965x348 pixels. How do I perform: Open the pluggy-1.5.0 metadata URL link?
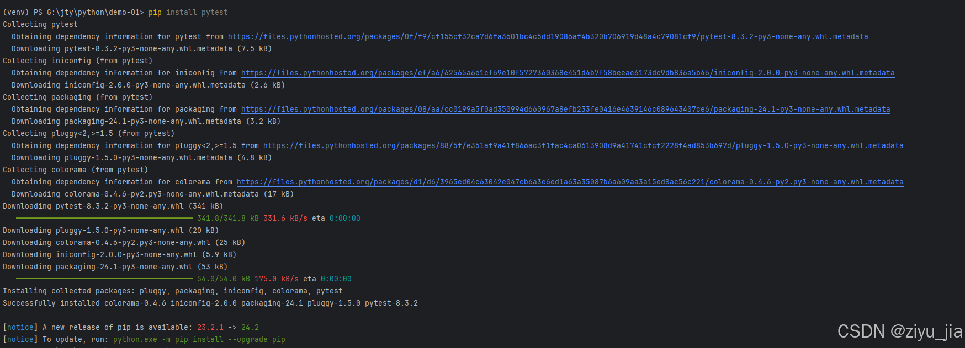(583, 146)
